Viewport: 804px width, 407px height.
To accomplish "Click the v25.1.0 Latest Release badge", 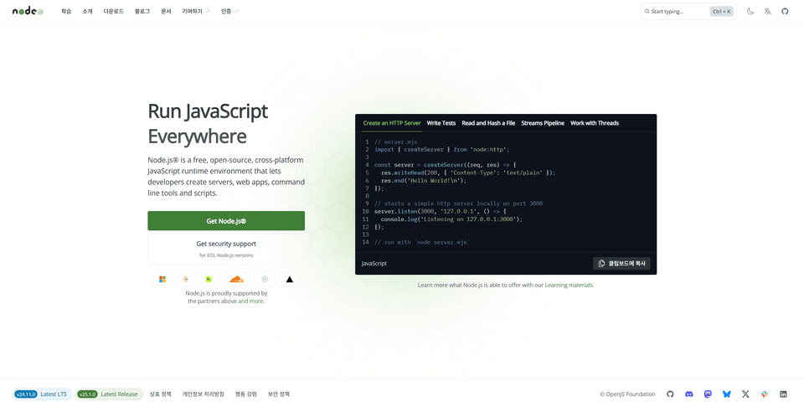I will [x=109, y=394].
